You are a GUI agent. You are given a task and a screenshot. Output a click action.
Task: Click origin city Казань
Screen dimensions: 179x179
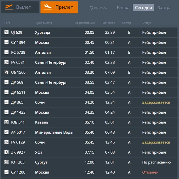(x=42, y=122)
